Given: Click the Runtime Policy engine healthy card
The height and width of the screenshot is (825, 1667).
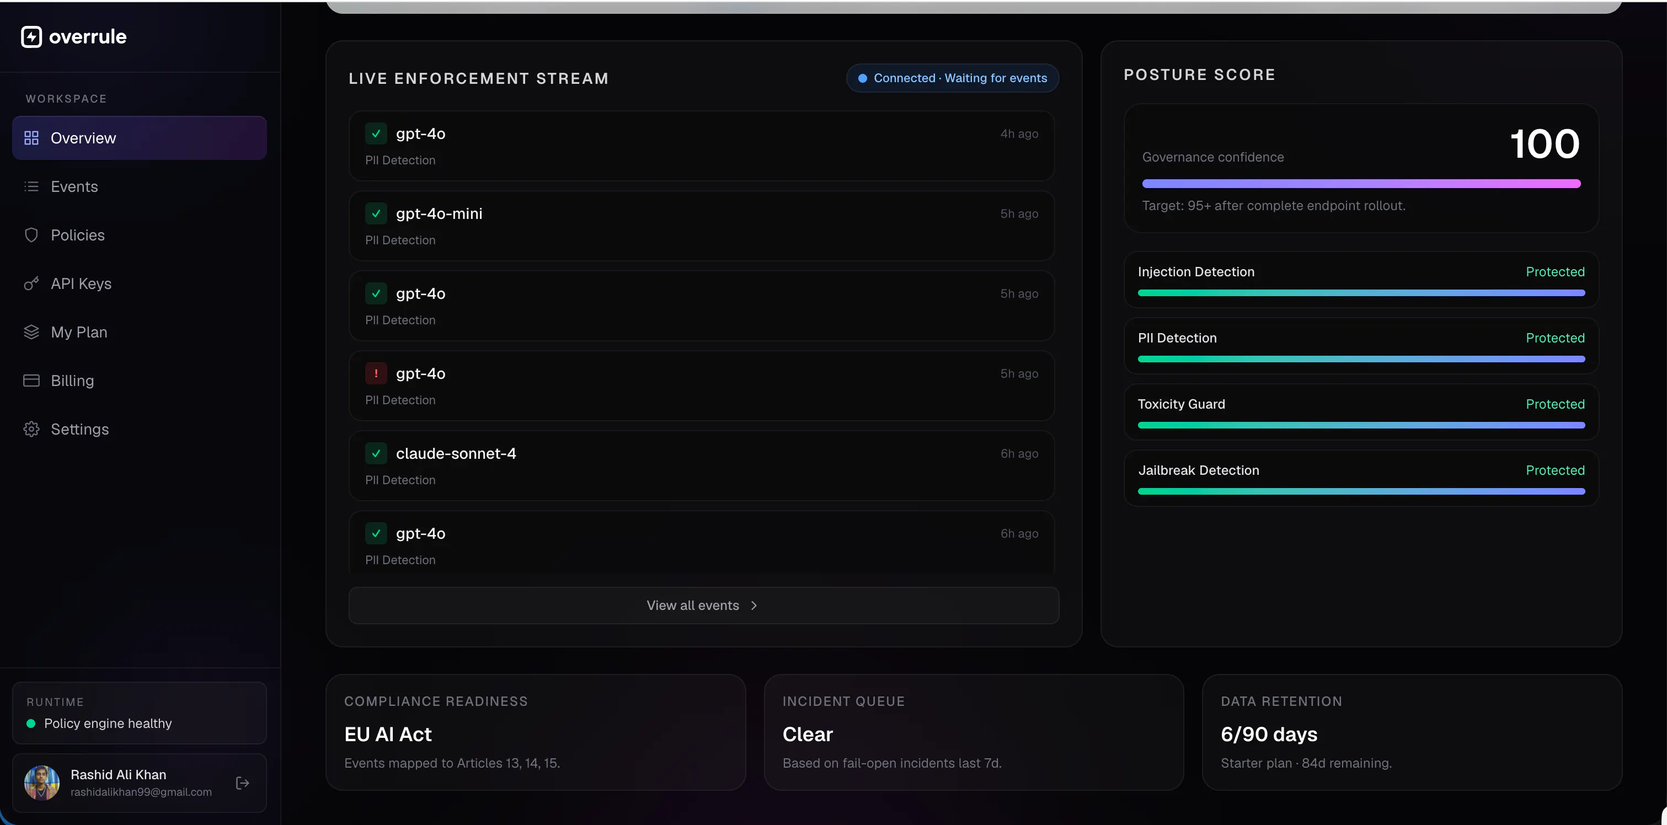Looking at the screenshot, I should tap(139, 713).
